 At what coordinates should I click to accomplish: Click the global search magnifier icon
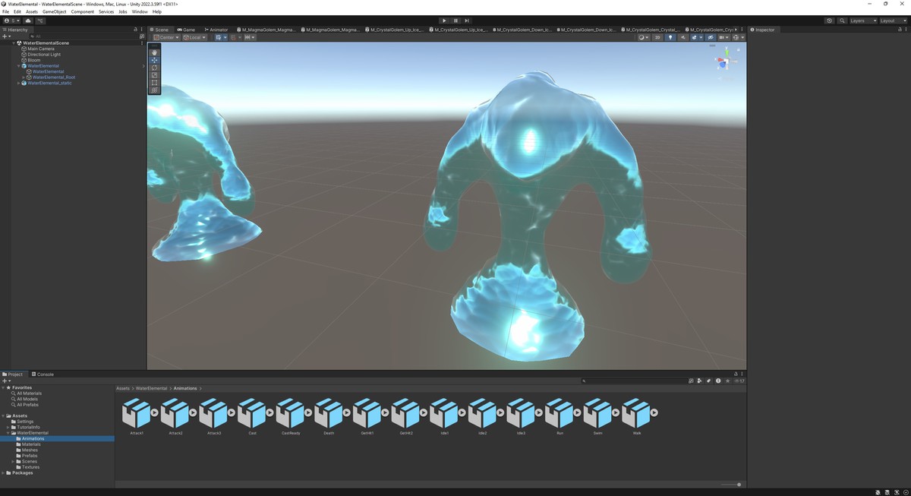point(843,21)
